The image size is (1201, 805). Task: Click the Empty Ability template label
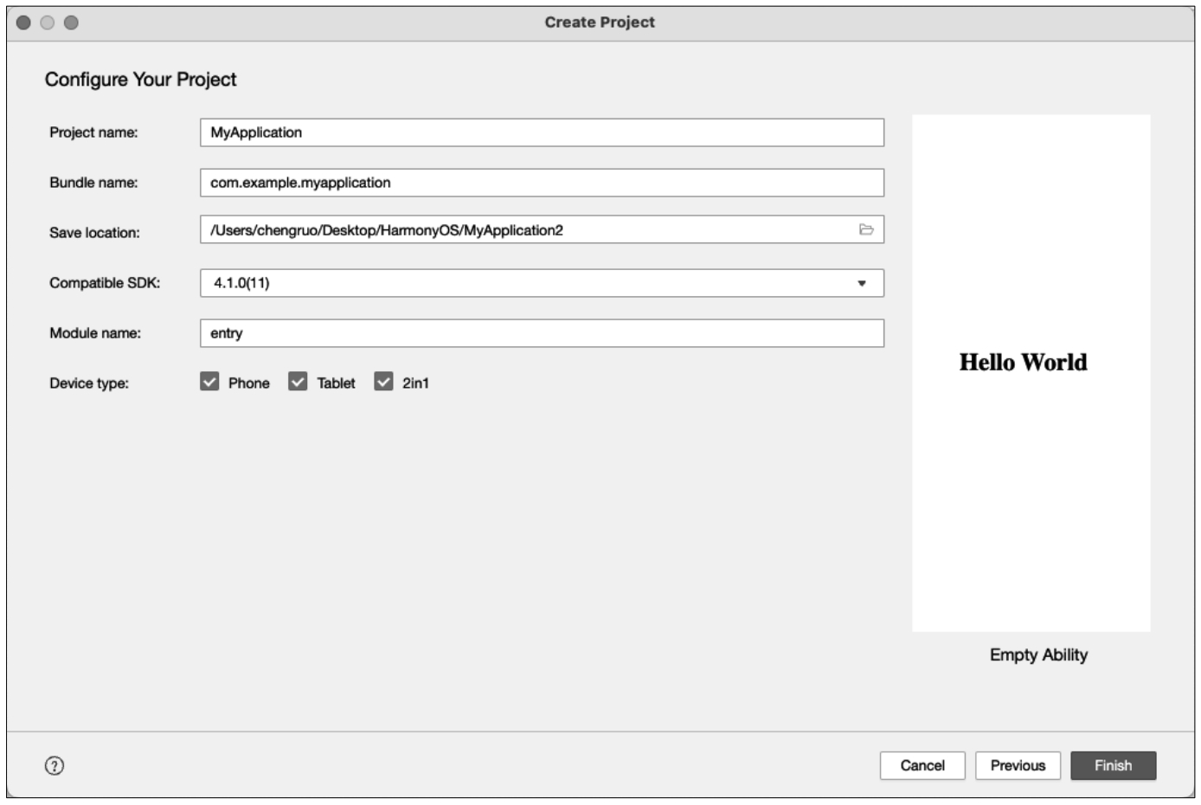(x=1038, y=655)
